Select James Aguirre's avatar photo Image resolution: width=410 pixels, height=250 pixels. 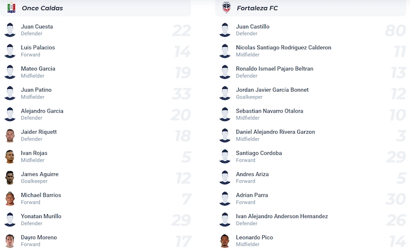click(x=10, y=178)
